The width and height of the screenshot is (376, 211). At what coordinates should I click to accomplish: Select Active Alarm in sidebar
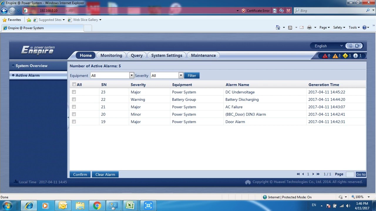coord(38,75)
